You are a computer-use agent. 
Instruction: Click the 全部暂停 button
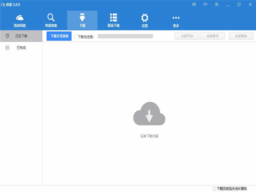(x=212, y=36)
